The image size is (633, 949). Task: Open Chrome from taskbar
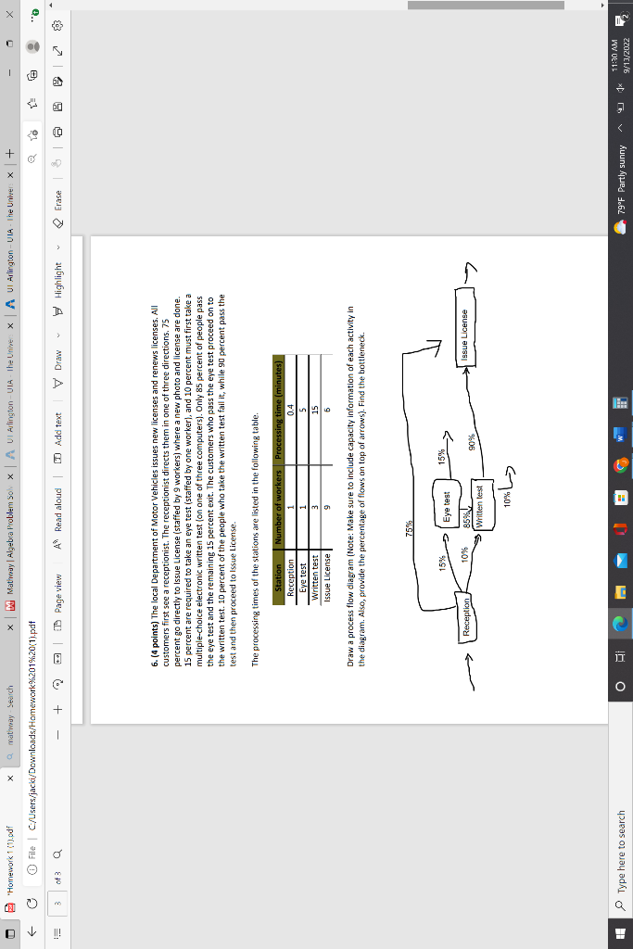pos(620,465)
